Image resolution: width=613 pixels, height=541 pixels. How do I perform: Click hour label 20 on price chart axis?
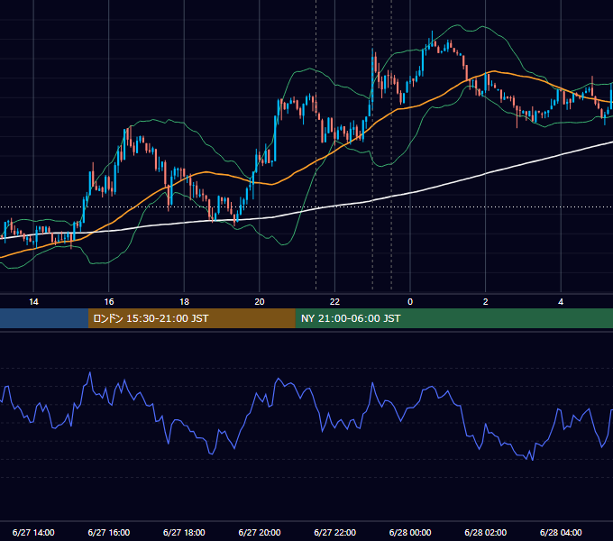click(260, 302)
